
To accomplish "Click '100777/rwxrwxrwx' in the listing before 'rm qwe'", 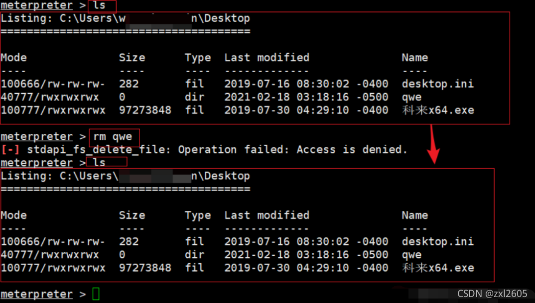I will pyautogui.click(x=53, y=110).
